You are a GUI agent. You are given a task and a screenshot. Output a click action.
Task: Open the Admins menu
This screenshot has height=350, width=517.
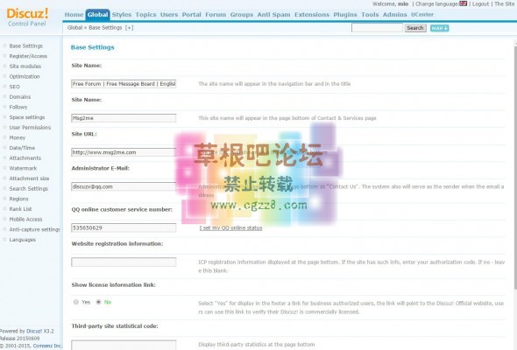394,15
